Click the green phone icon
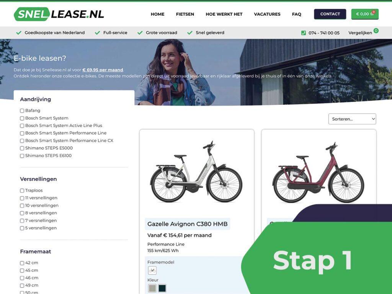 [304, 33]
